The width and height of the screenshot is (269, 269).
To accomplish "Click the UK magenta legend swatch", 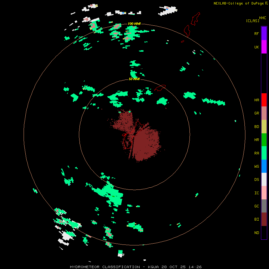I will (x=264, y=47).
